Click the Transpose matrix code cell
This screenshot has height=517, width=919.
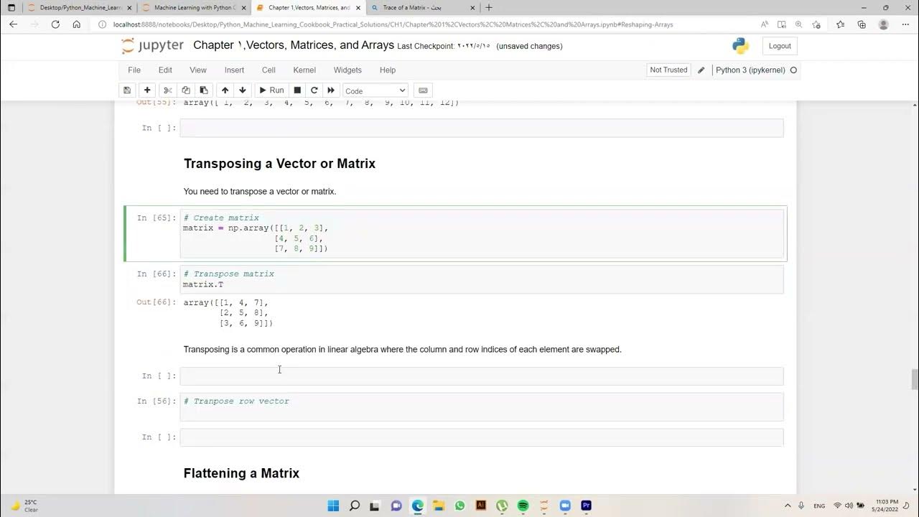[x=482, y=279]
